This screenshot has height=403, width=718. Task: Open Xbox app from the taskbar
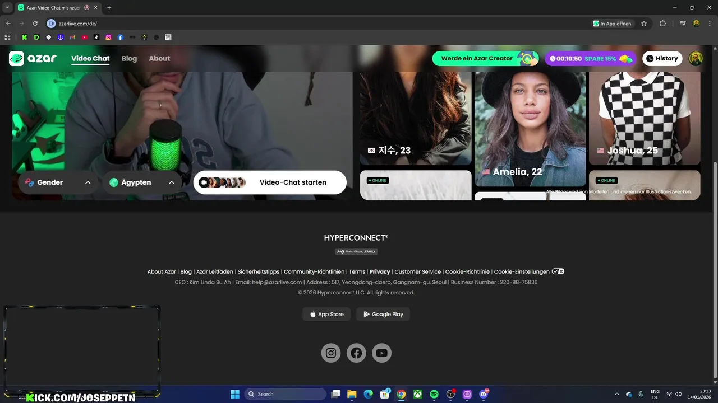[x=417, y=394]
